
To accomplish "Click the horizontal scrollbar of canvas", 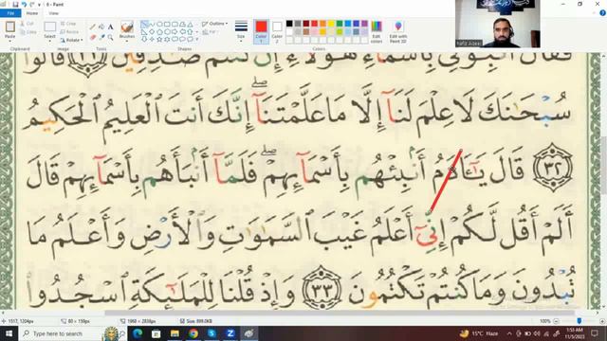I will click(x=340, y=313).
